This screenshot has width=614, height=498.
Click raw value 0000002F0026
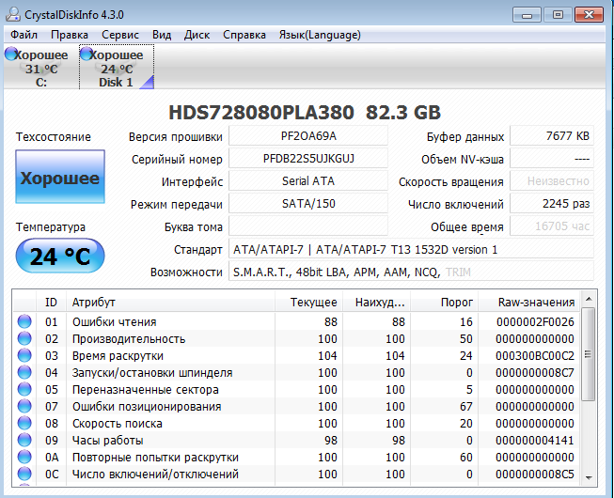point(535,322)
